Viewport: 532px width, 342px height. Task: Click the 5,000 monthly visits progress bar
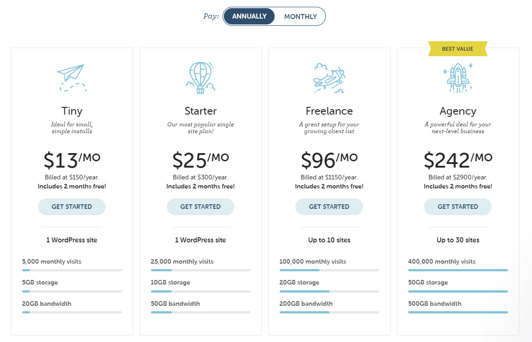(x=72, y=270)
